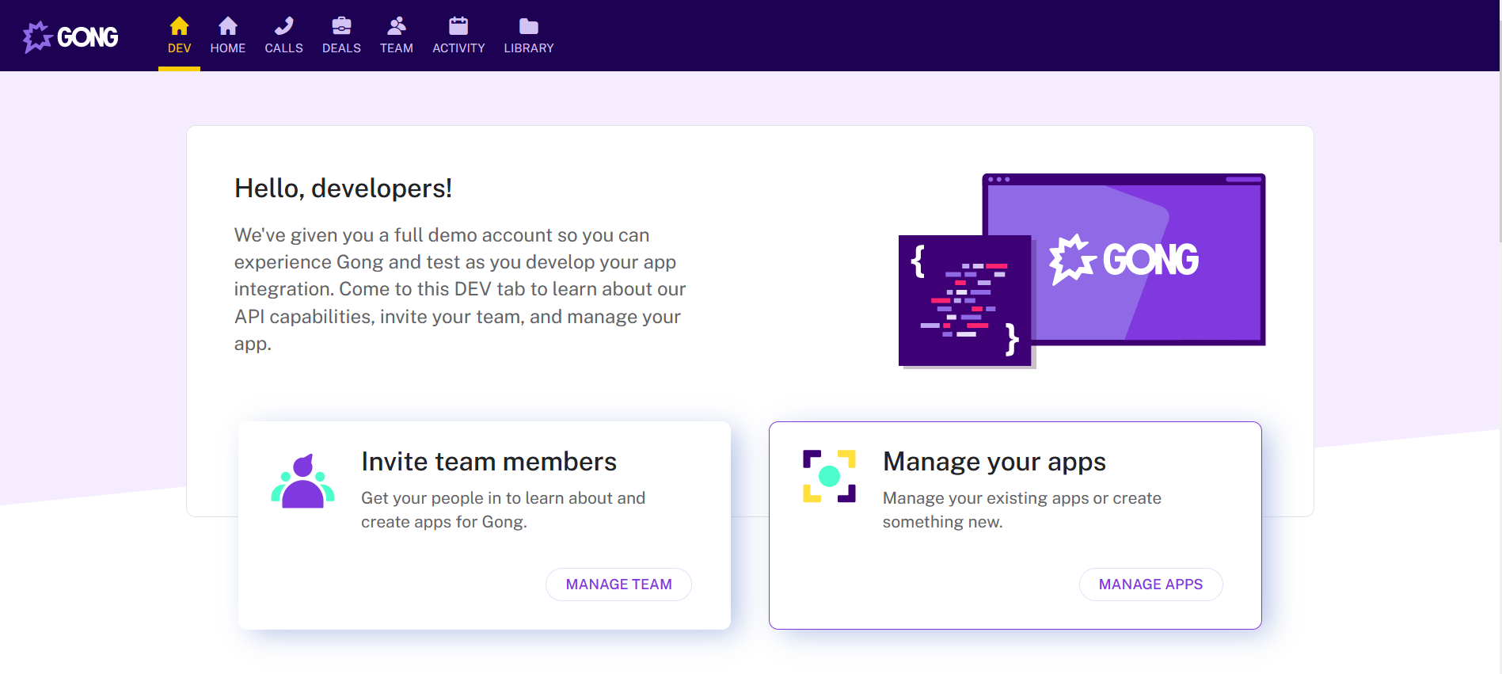1502x674 pixels.
Task: Switch to the DEV tab label
Action: [180, 48]
